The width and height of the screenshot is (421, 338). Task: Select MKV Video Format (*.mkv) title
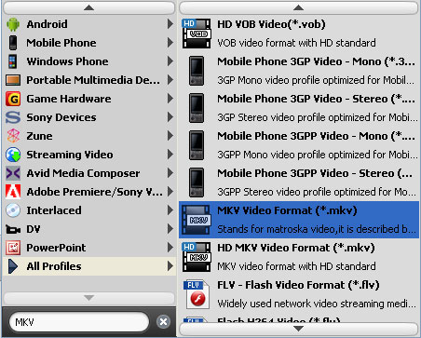(x=287, y=210)
